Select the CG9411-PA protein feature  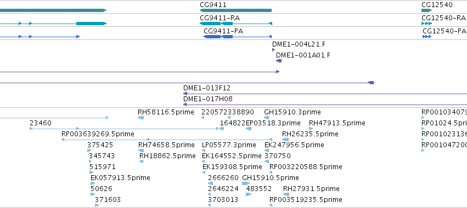pyautogui.click(x=238, y=37)
